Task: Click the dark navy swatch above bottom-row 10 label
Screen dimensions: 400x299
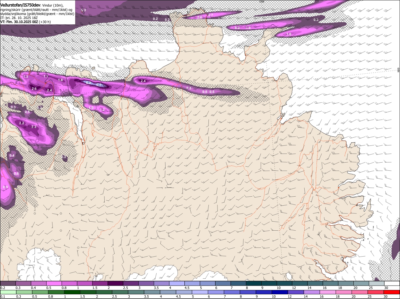Action: [x=279, y=292]
